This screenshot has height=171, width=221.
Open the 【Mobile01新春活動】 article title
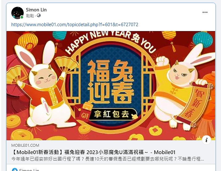click(x=93, y=152)
